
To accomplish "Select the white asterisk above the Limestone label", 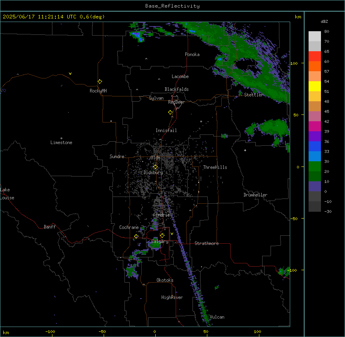I will (61, 138).
